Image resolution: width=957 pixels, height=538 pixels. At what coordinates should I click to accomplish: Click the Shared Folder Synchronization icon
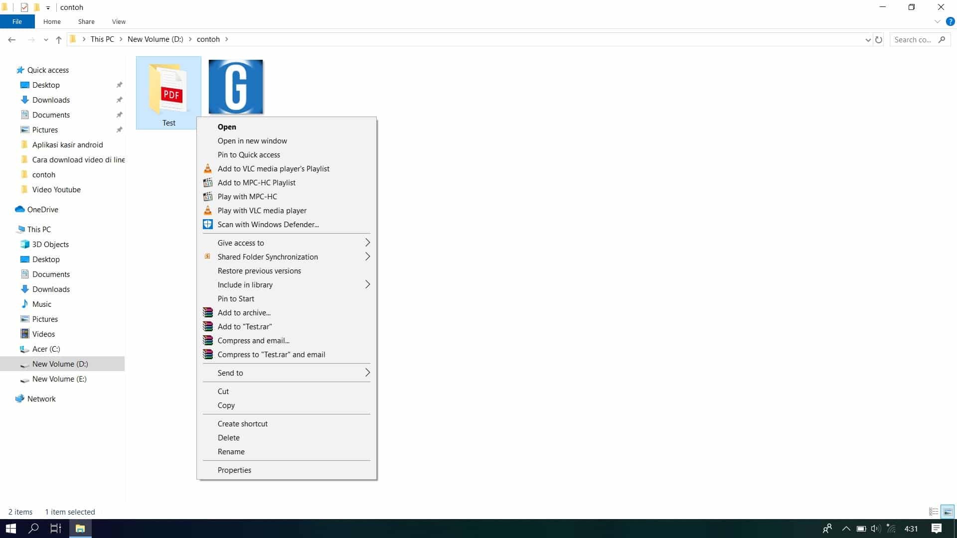[x=207, y=256]
